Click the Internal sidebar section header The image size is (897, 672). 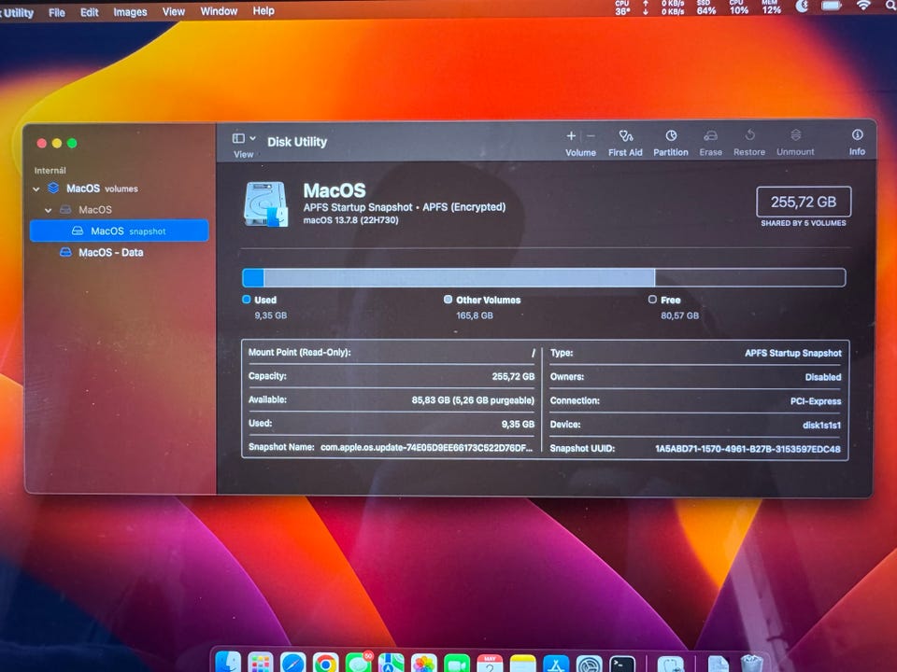pyautogui.click(x=50, y=170)
